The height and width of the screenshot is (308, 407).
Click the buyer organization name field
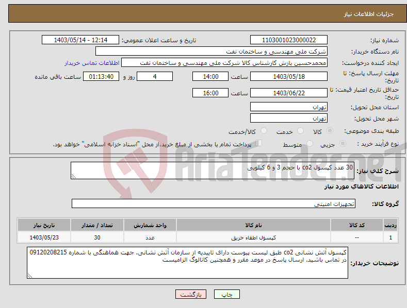coord(211,51)
